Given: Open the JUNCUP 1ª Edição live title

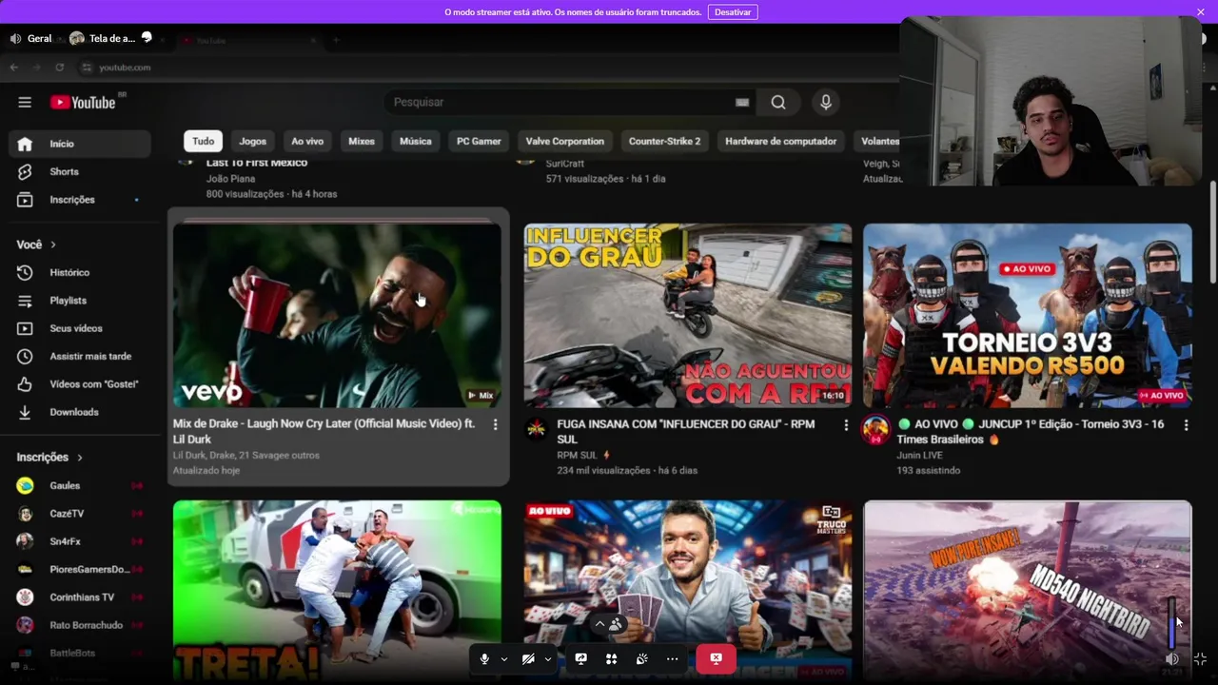Looking at the screenshot, I should point(1030,431).
